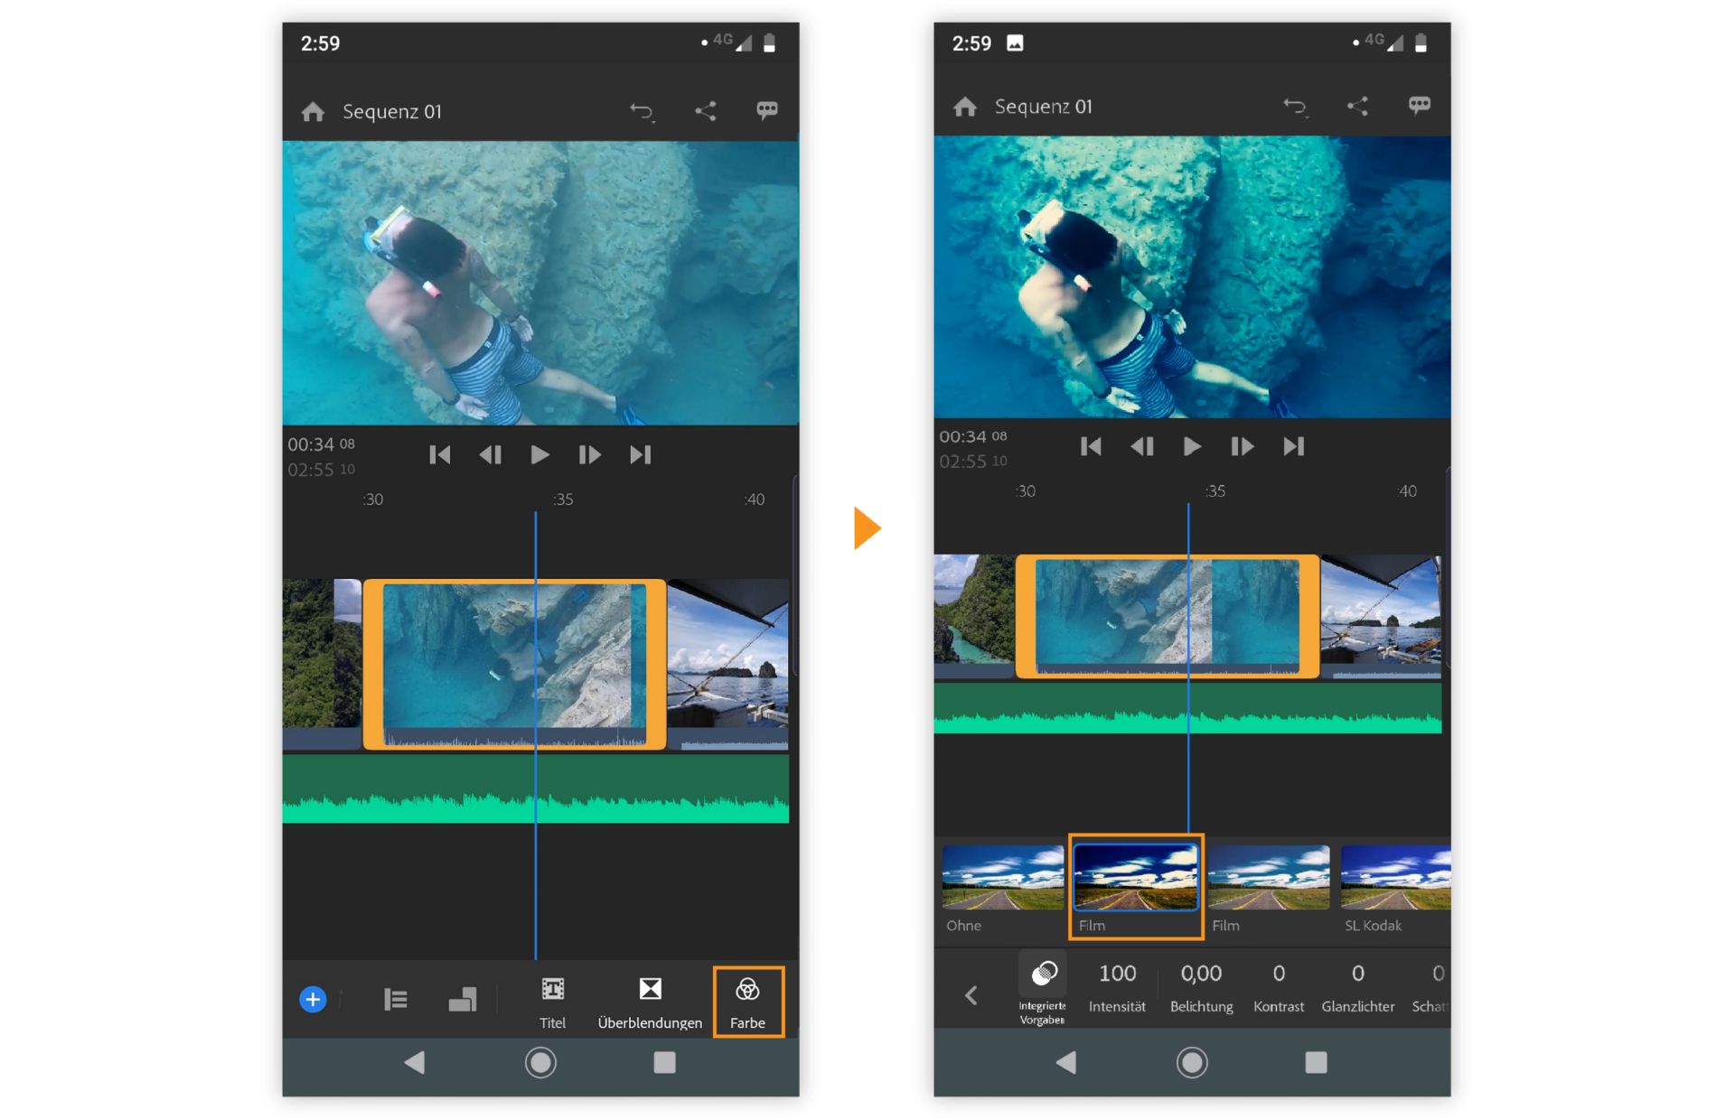The image size is (1735, 1119).
Task: Tap share icon in right screen header
Action: [1357, 107]
